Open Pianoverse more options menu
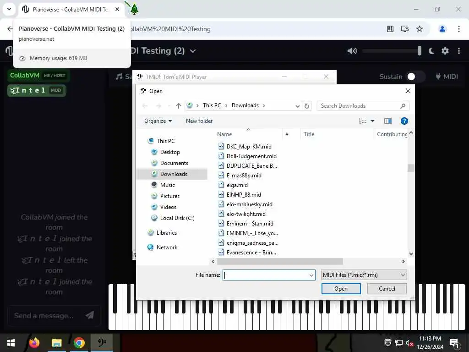Screen dimensions: 469x352 pos(459,51)
